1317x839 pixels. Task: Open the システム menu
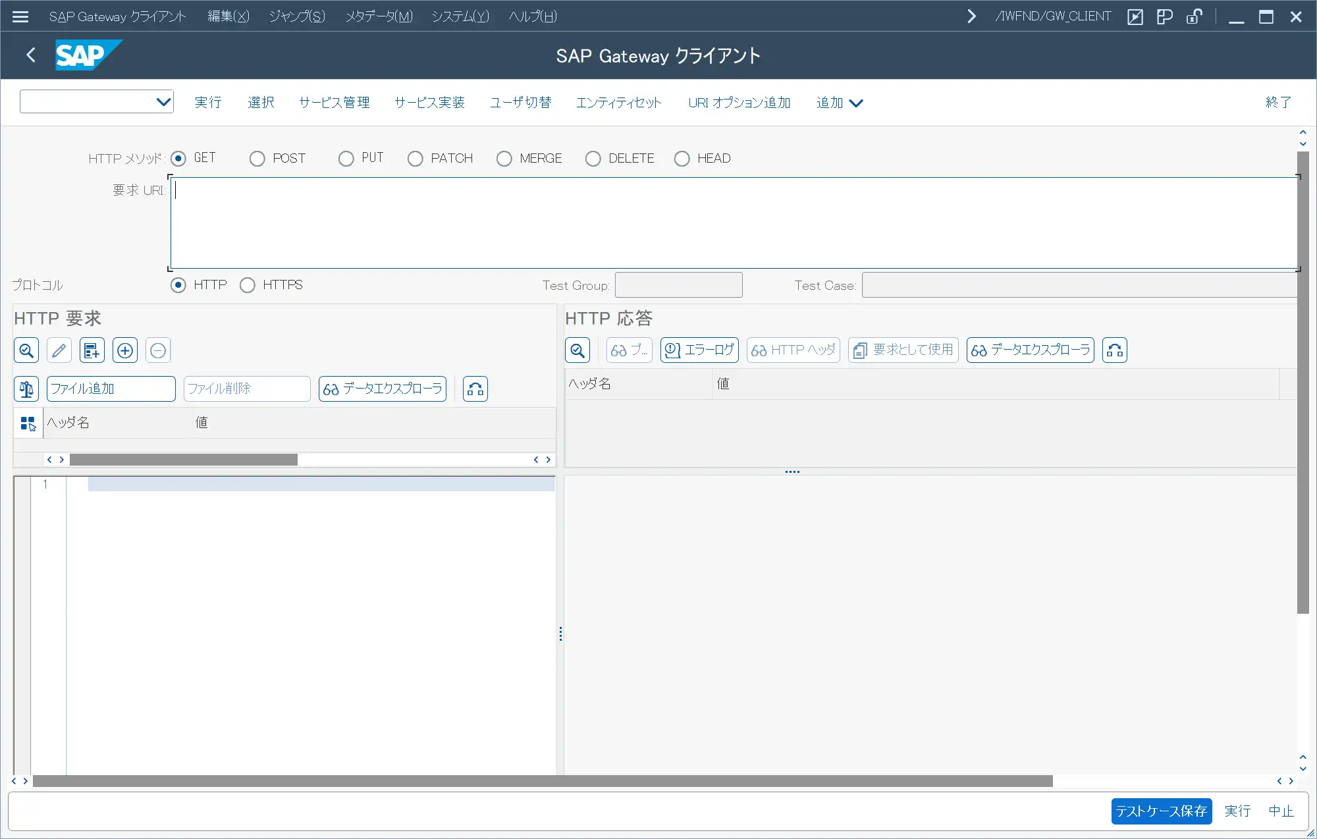(x=460, y=16)
